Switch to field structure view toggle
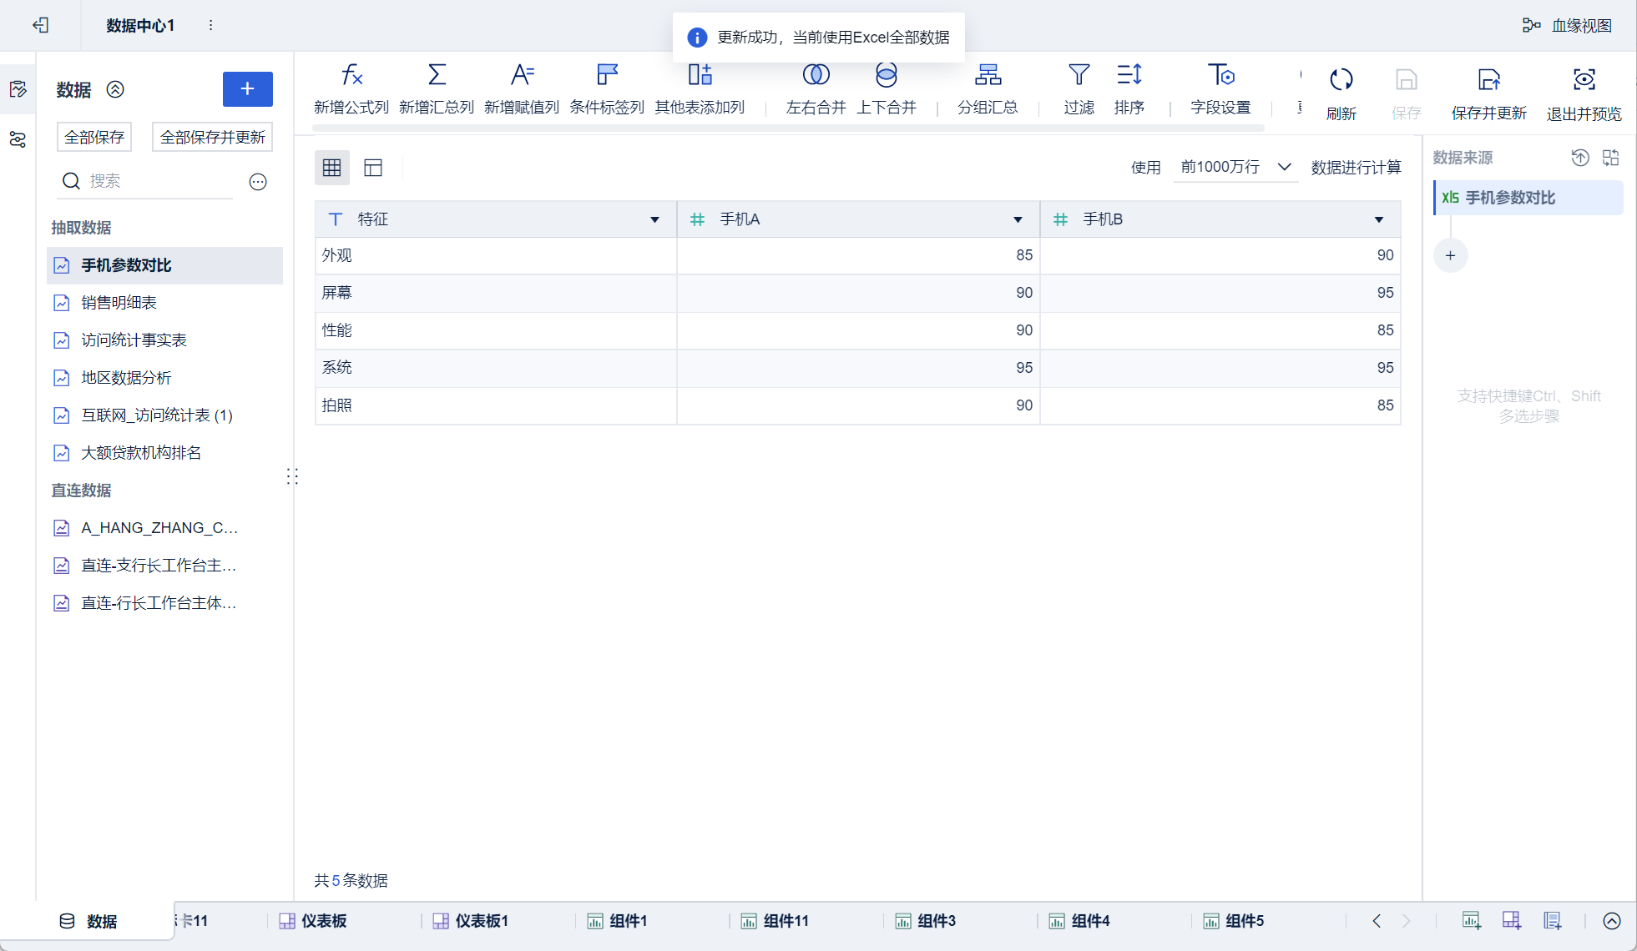Viewport: 1637px width, 951px height. (373, 168)
